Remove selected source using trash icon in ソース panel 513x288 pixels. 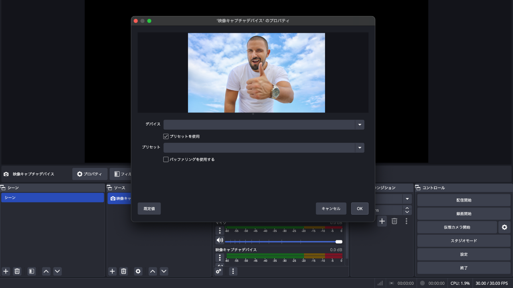(x=124, y=271)
